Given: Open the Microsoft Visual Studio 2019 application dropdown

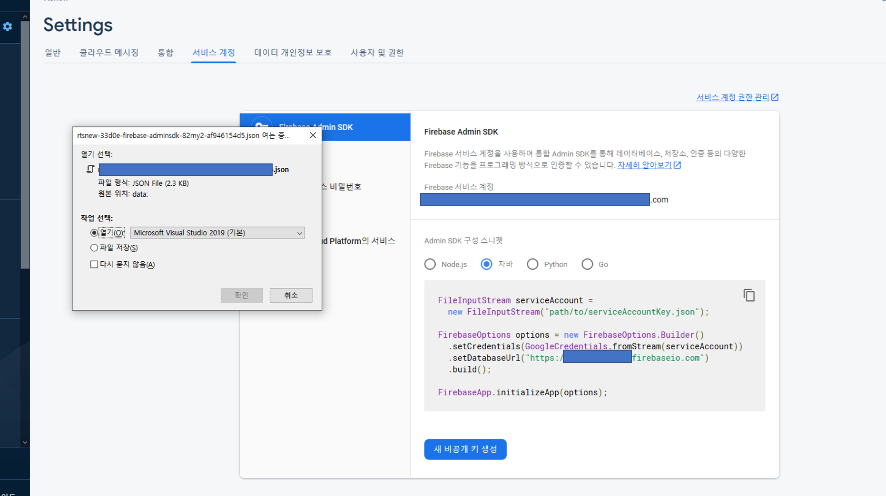Looking at the screenshot, I should pos(217,233).
